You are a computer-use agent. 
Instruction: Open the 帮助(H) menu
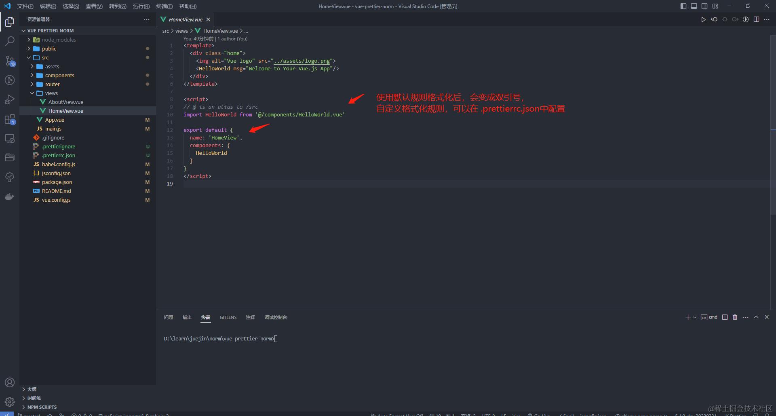pyautogui.click(x=188, y=6)
